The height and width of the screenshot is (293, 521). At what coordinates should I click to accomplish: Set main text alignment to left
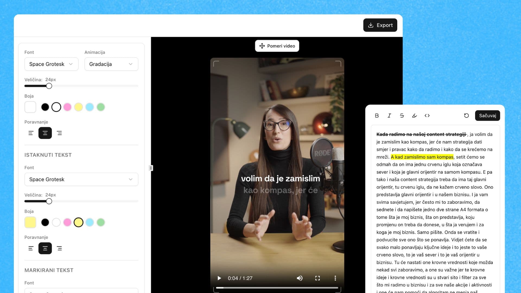[31, 133]
